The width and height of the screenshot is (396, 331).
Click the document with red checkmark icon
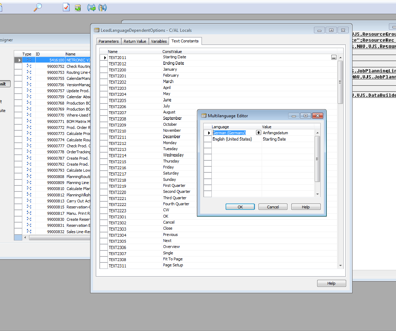[x=66, y=7]
